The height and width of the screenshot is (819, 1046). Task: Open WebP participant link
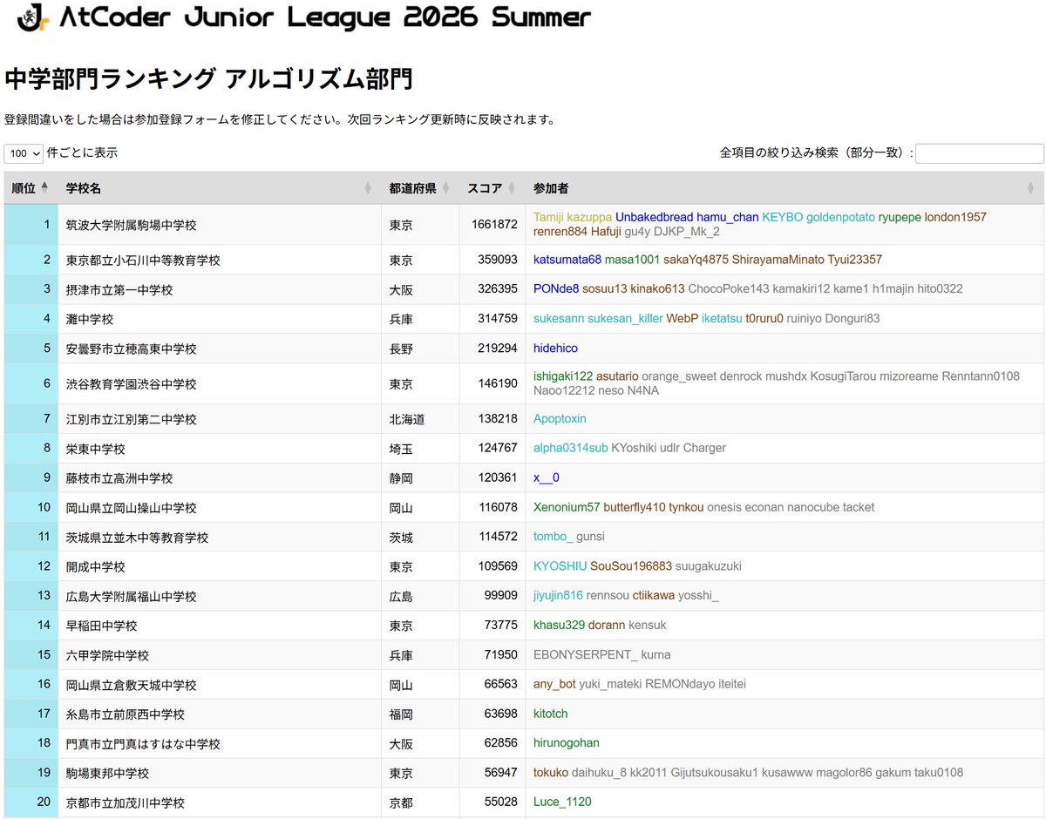pos(683,319)
